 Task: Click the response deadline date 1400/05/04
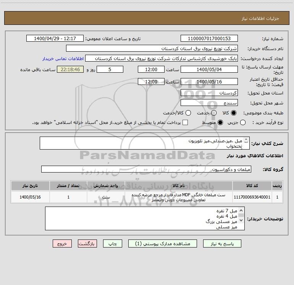209,69
